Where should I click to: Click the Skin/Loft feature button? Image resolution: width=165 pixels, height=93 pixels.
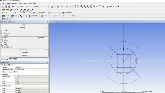pyautogui.click(x=33, y=16)
